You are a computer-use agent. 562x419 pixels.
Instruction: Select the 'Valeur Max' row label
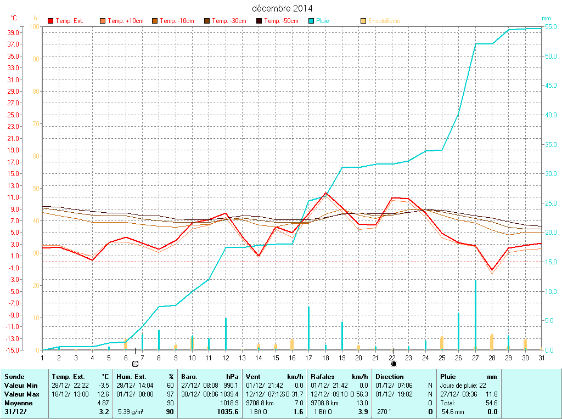tap(21, 394)
